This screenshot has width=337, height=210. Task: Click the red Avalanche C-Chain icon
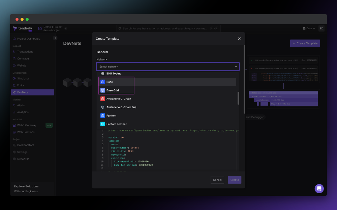tap(103, 99)
